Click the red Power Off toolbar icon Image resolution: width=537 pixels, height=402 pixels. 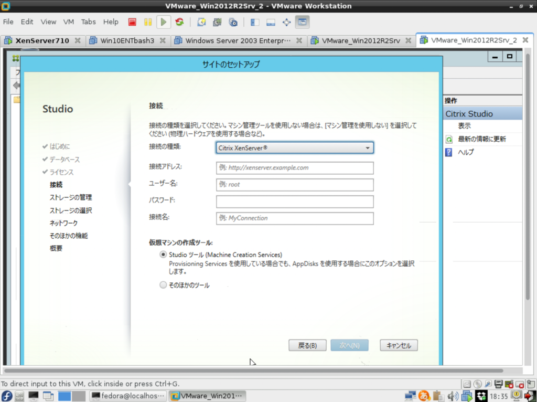(x=132, y=22)
